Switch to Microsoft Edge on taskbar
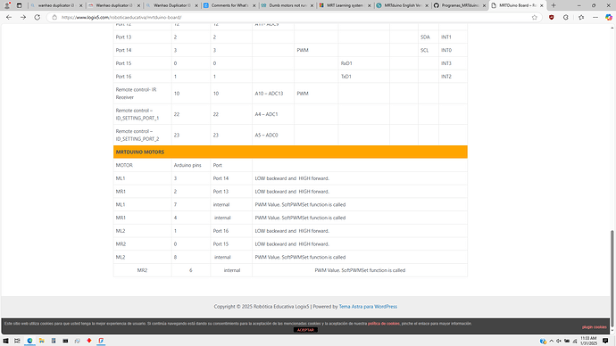This screenshot has width=616, height=346. 29,341
